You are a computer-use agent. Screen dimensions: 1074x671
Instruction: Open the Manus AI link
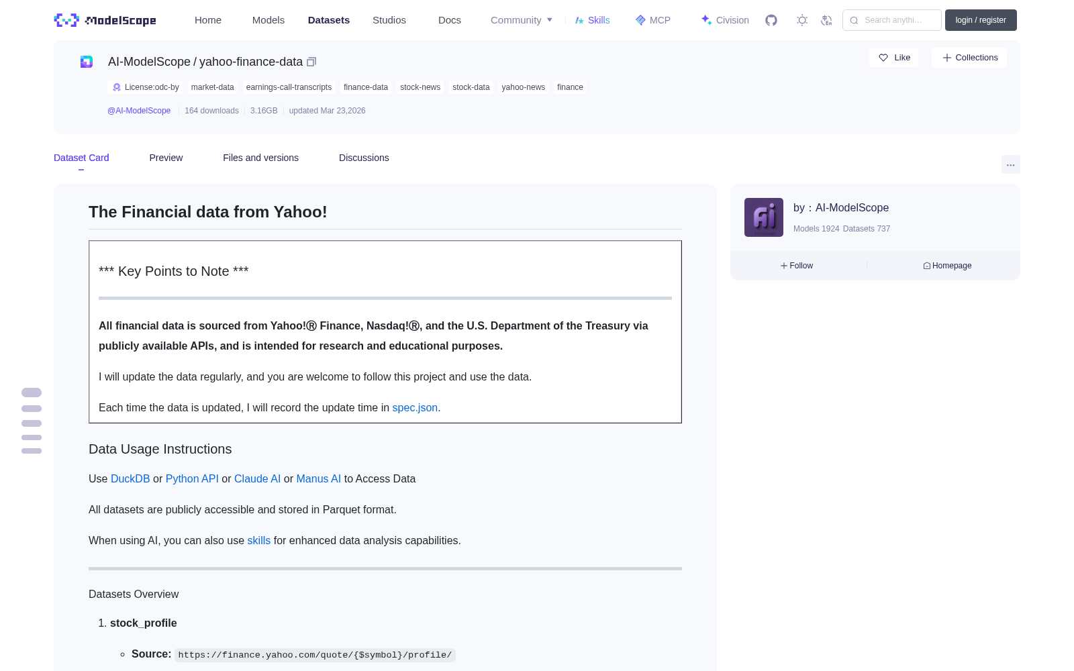pyautogui.click(x=319, y=478)
